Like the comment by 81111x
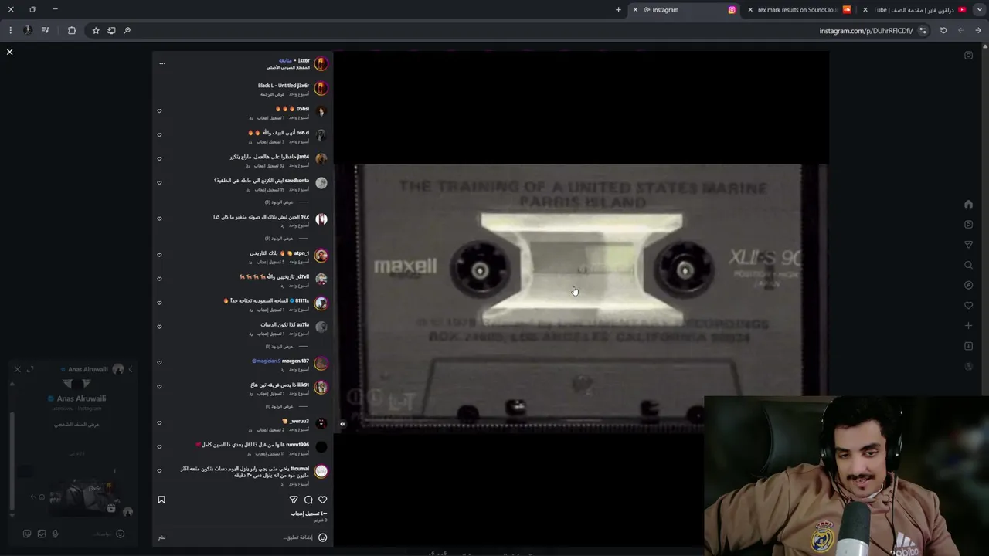The width and height of the screenshot is (989, 556). [x=159, y=303]
